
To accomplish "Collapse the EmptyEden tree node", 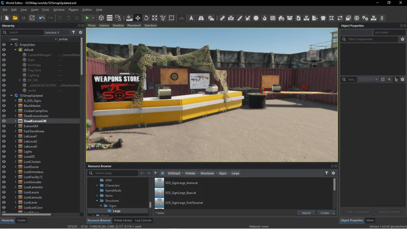I will [x=11, y=45].
